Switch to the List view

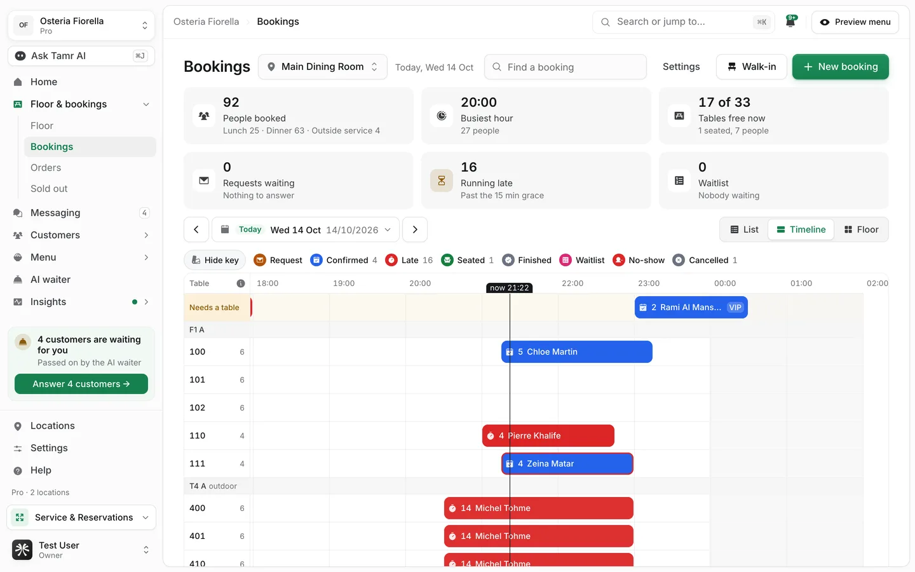tap(744, 229)
